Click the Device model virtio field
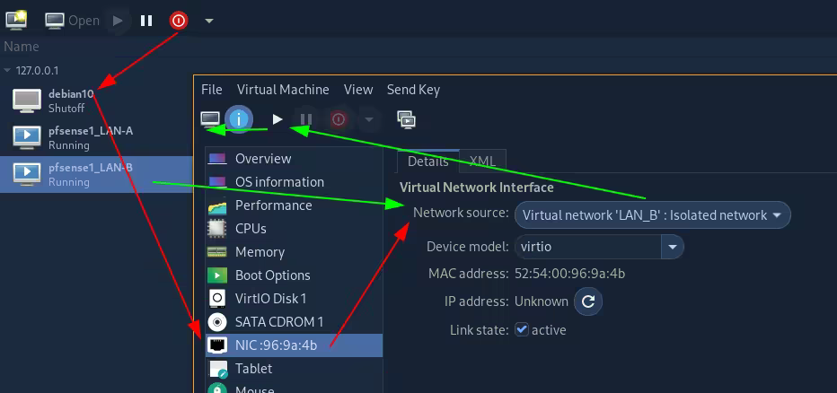This screenshot has width=837, height=393. click(x=587, y=247)
